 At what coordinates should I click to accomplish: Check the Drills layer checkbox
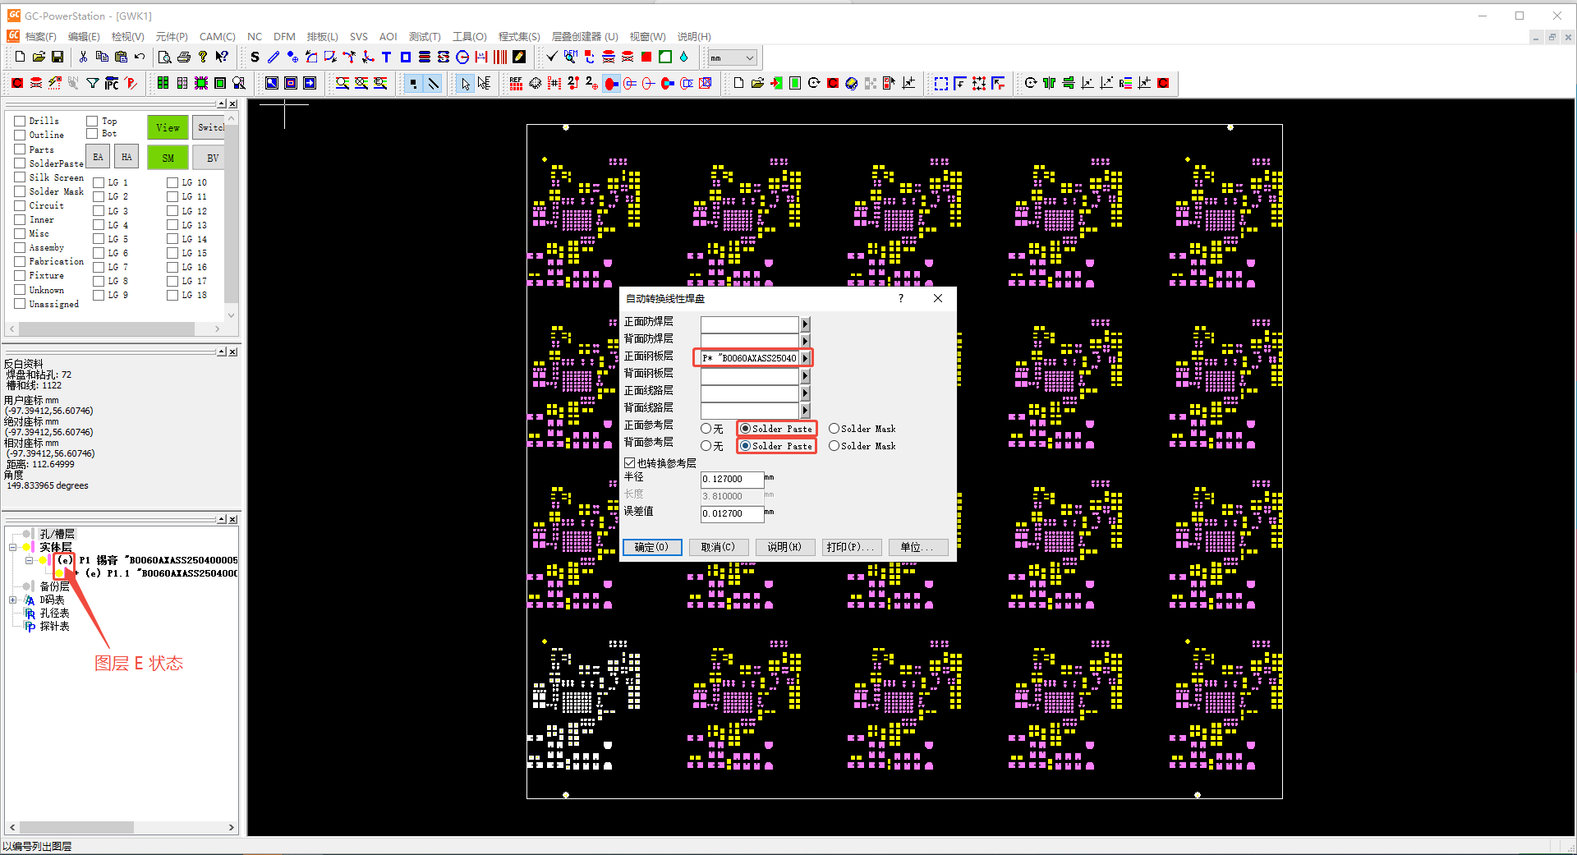(20, 120)
